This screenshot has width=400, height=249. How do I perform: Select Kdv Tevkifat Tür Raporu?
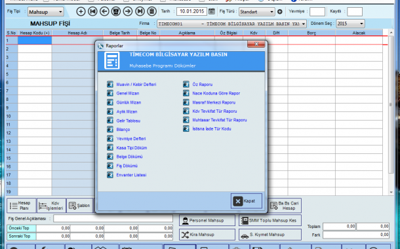pyautogui.click(x=214, y=111)
